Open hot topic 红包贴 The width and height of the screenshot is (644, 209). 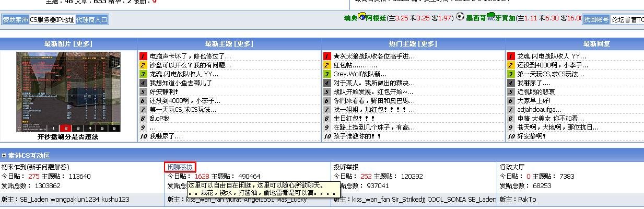click(x=355, y=65)
